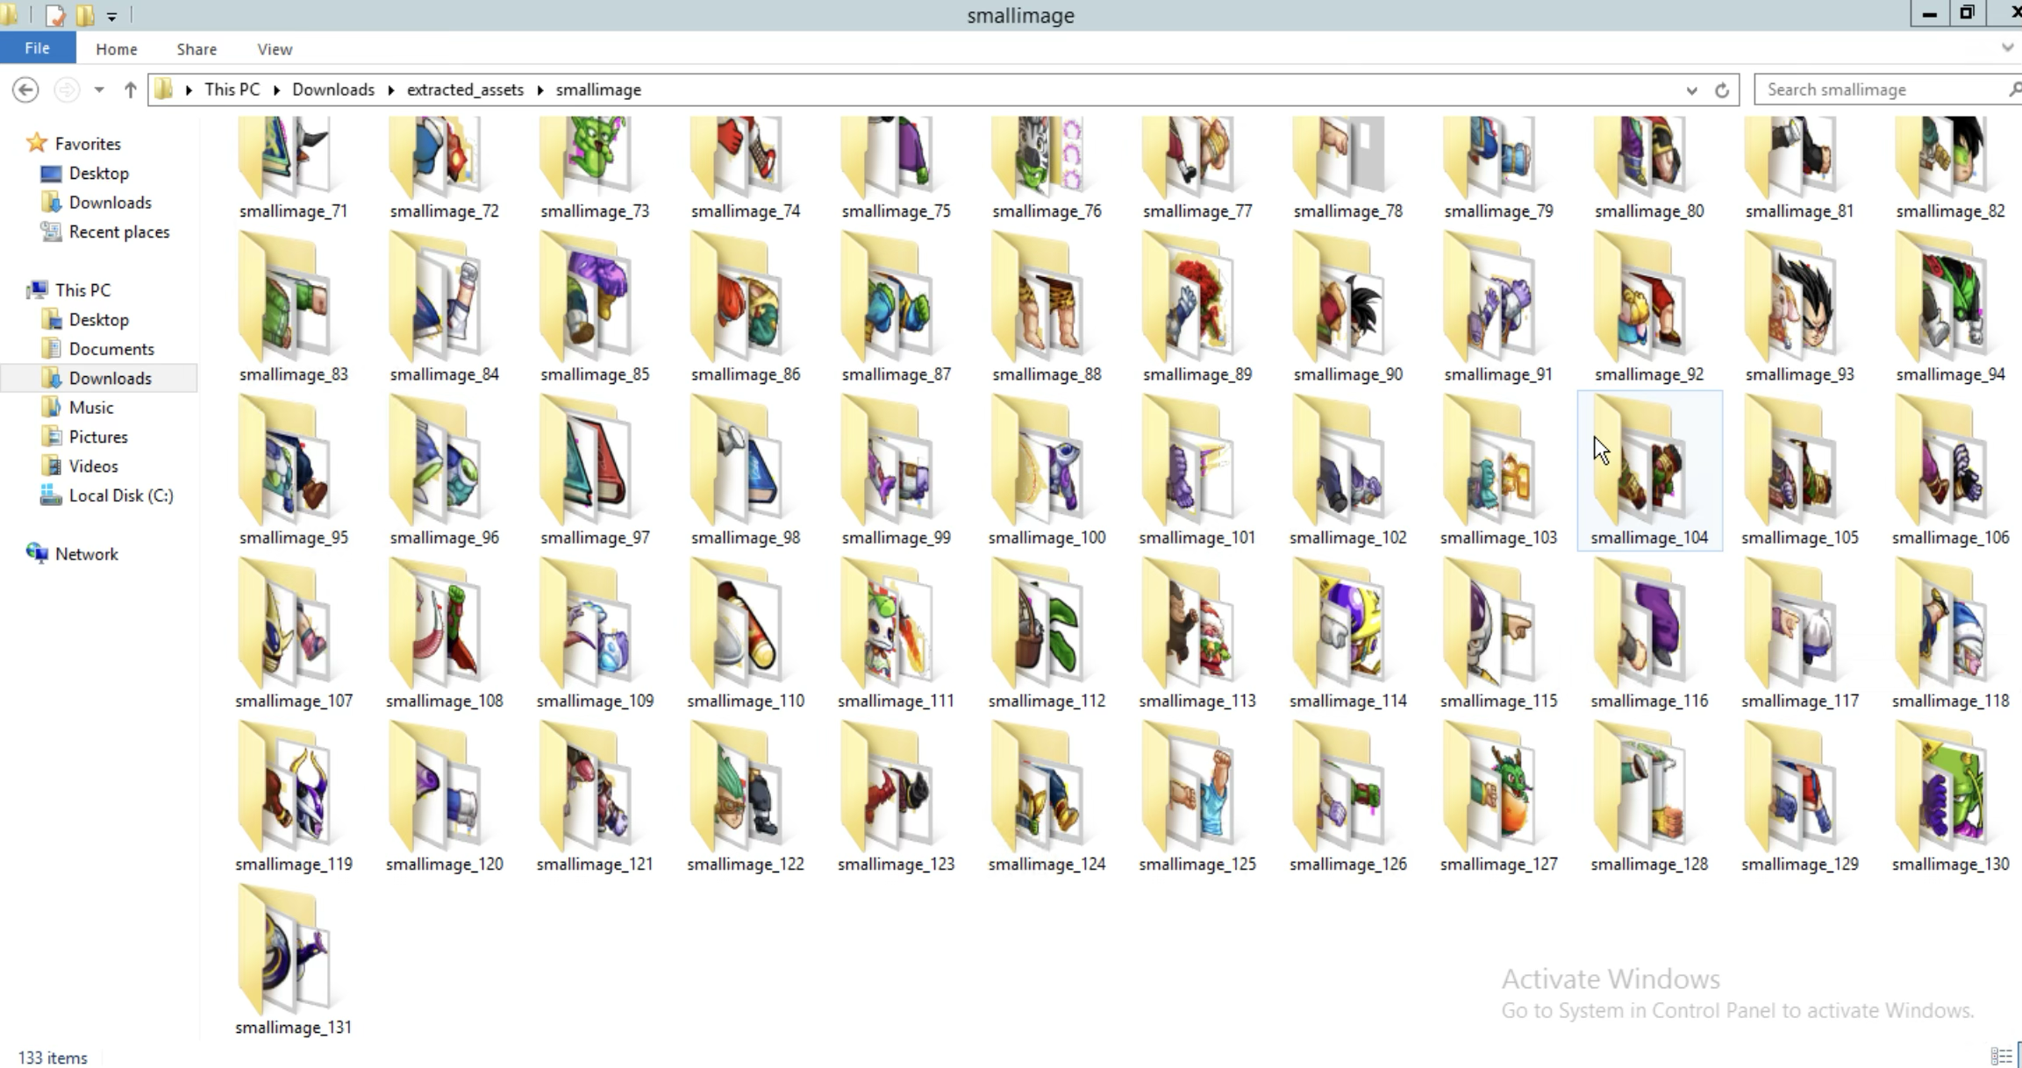Open Network in the navigation pane
The height and width of the screenshot is (1068, 2022).
point(86,554)
